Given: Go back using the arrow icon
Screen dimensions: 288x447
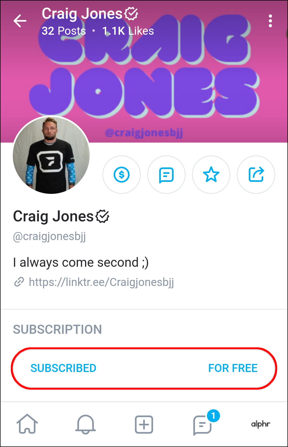Looking at the screenshot, I should click(x=20, y=21).
